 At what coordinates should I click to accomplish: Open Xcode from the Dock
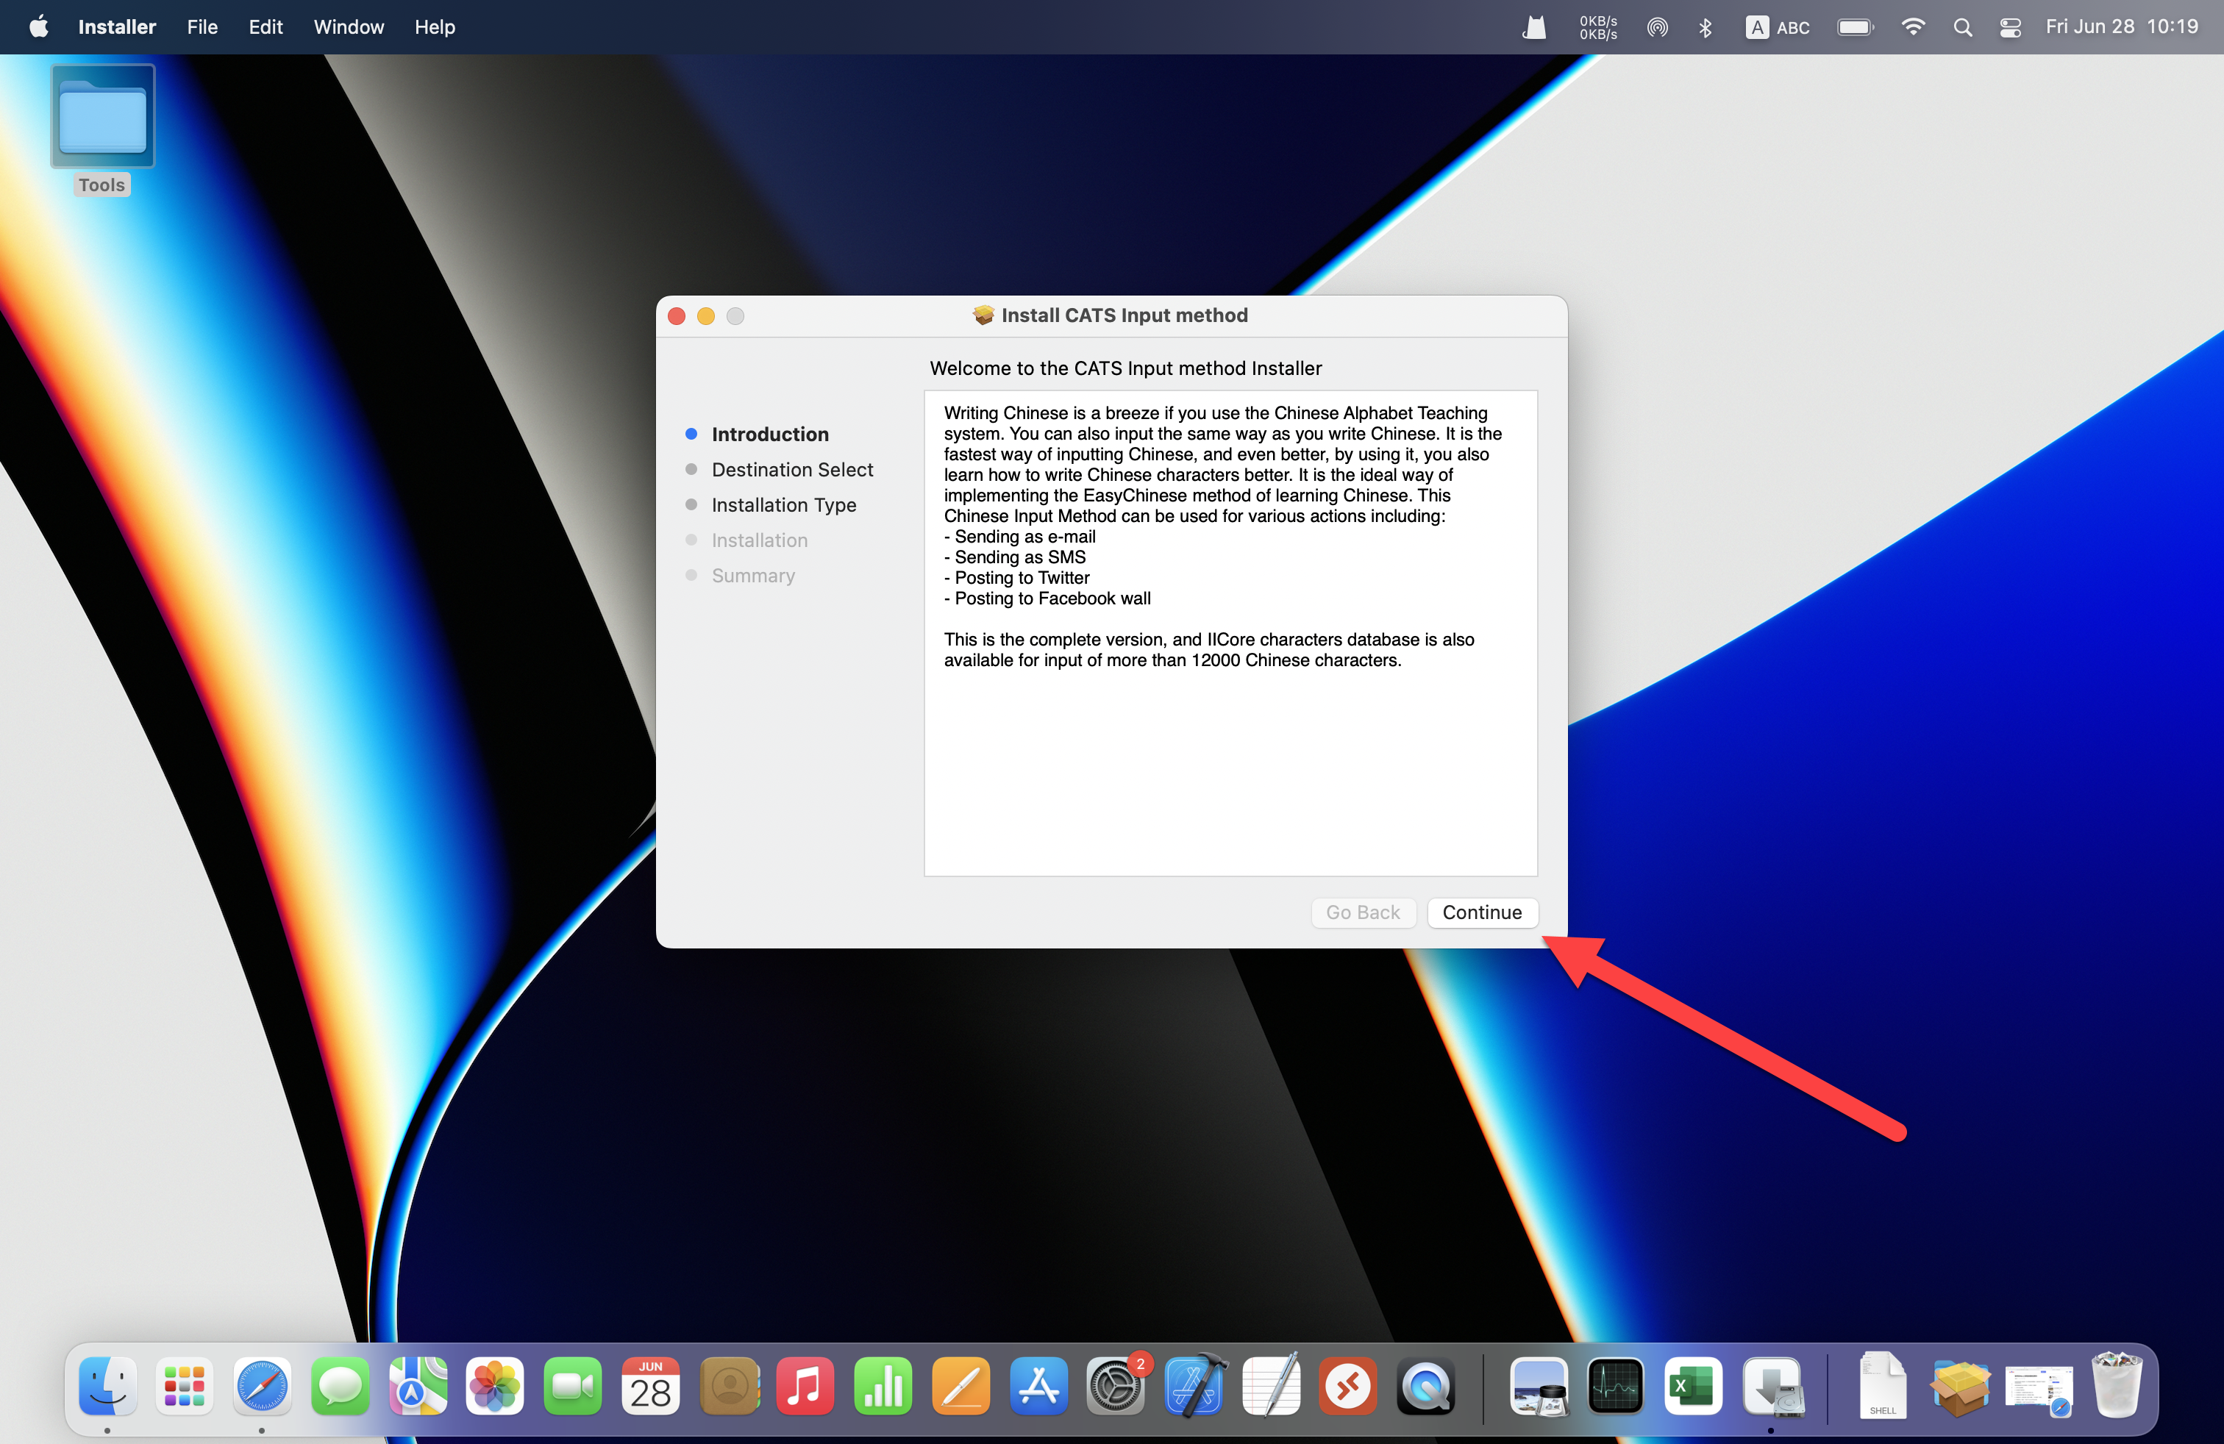pyautogui.click(x=1194, y=1386)
